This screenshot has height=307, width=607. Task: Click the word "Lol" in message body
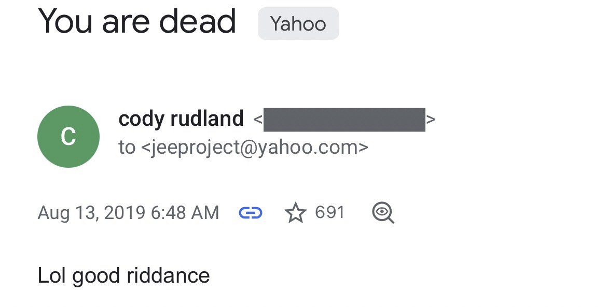tap(52, 275)
